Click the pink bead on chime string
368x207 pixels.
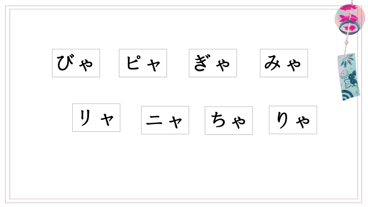pos(346,42)
